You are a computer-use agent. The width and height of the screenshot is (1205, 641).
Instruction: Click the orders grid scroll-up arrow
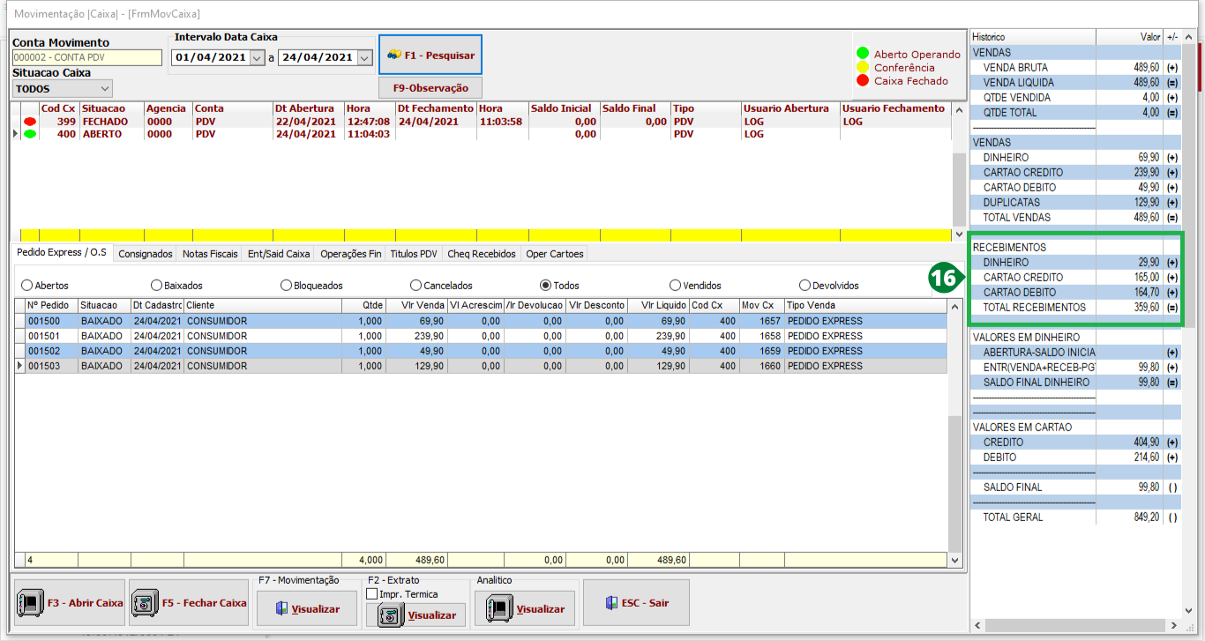tap(953, 306)
